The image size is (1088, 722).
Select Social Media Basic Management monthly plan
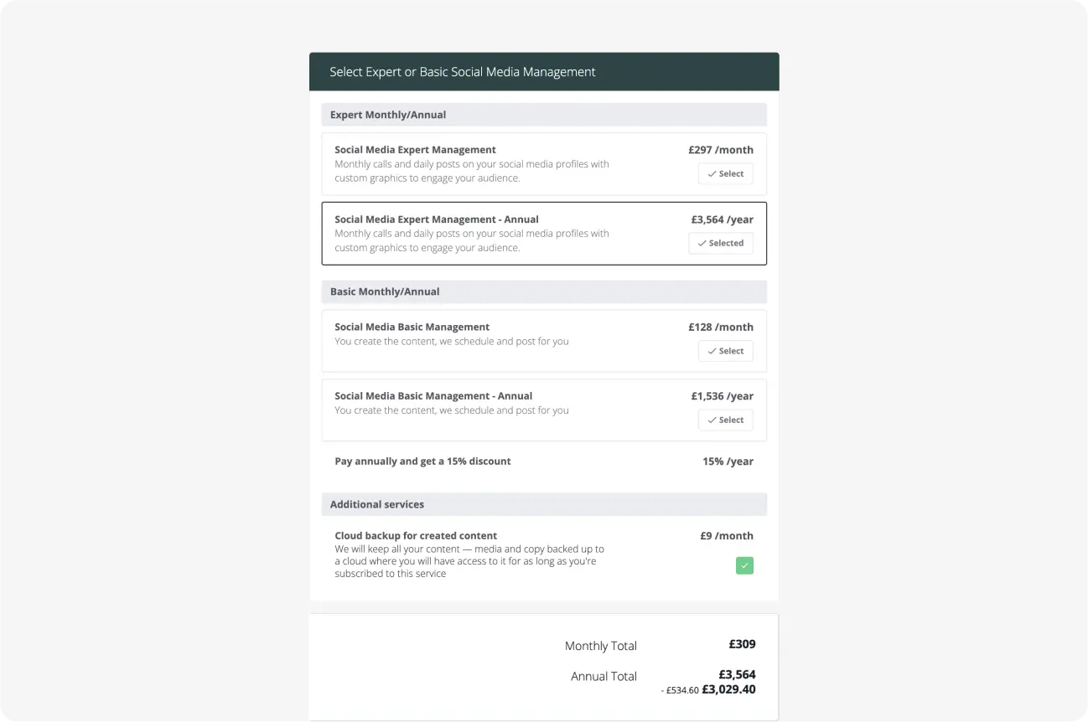725,351
